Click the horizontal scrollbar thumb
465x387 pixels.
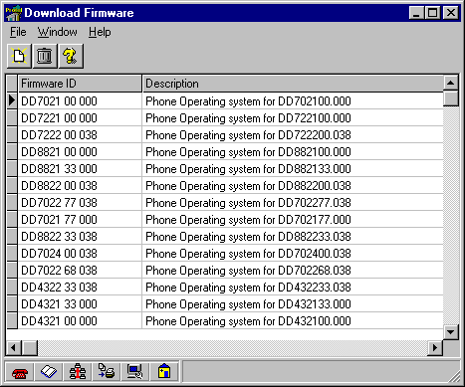[x=30, y=348]
